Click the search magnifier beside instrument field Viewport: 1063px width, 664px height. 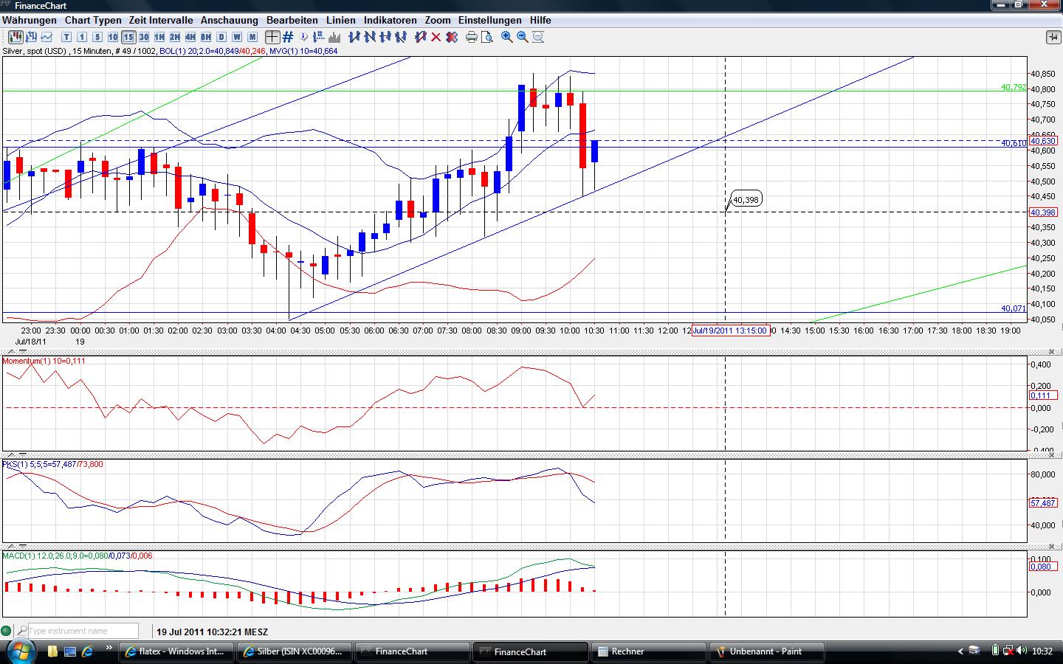22,631
